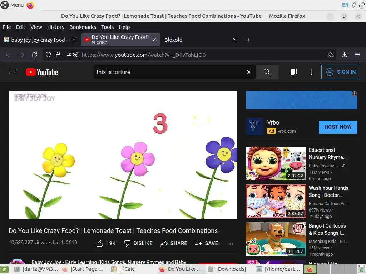This screenshot has width=366, height=274.
Task: Click the vrbo.com ad link
Action: (287, 131)
